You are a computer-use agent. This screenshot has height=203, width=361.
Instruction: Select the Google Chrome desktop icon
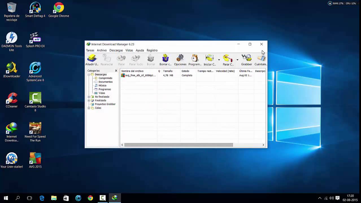(x=58, y=10)
